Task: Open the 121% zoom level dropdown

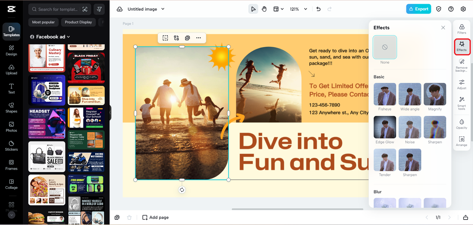Action: [x=299, y=9]
